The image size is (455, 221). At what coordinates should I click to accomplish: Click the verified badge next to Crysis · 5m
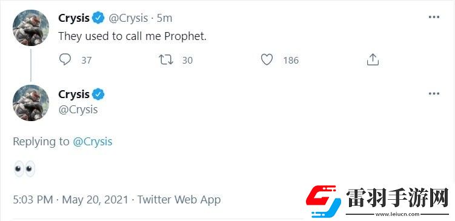98,18
